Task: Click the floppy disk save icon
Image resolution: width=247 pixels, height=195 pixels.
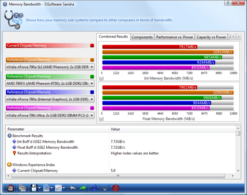Action: 34,188
